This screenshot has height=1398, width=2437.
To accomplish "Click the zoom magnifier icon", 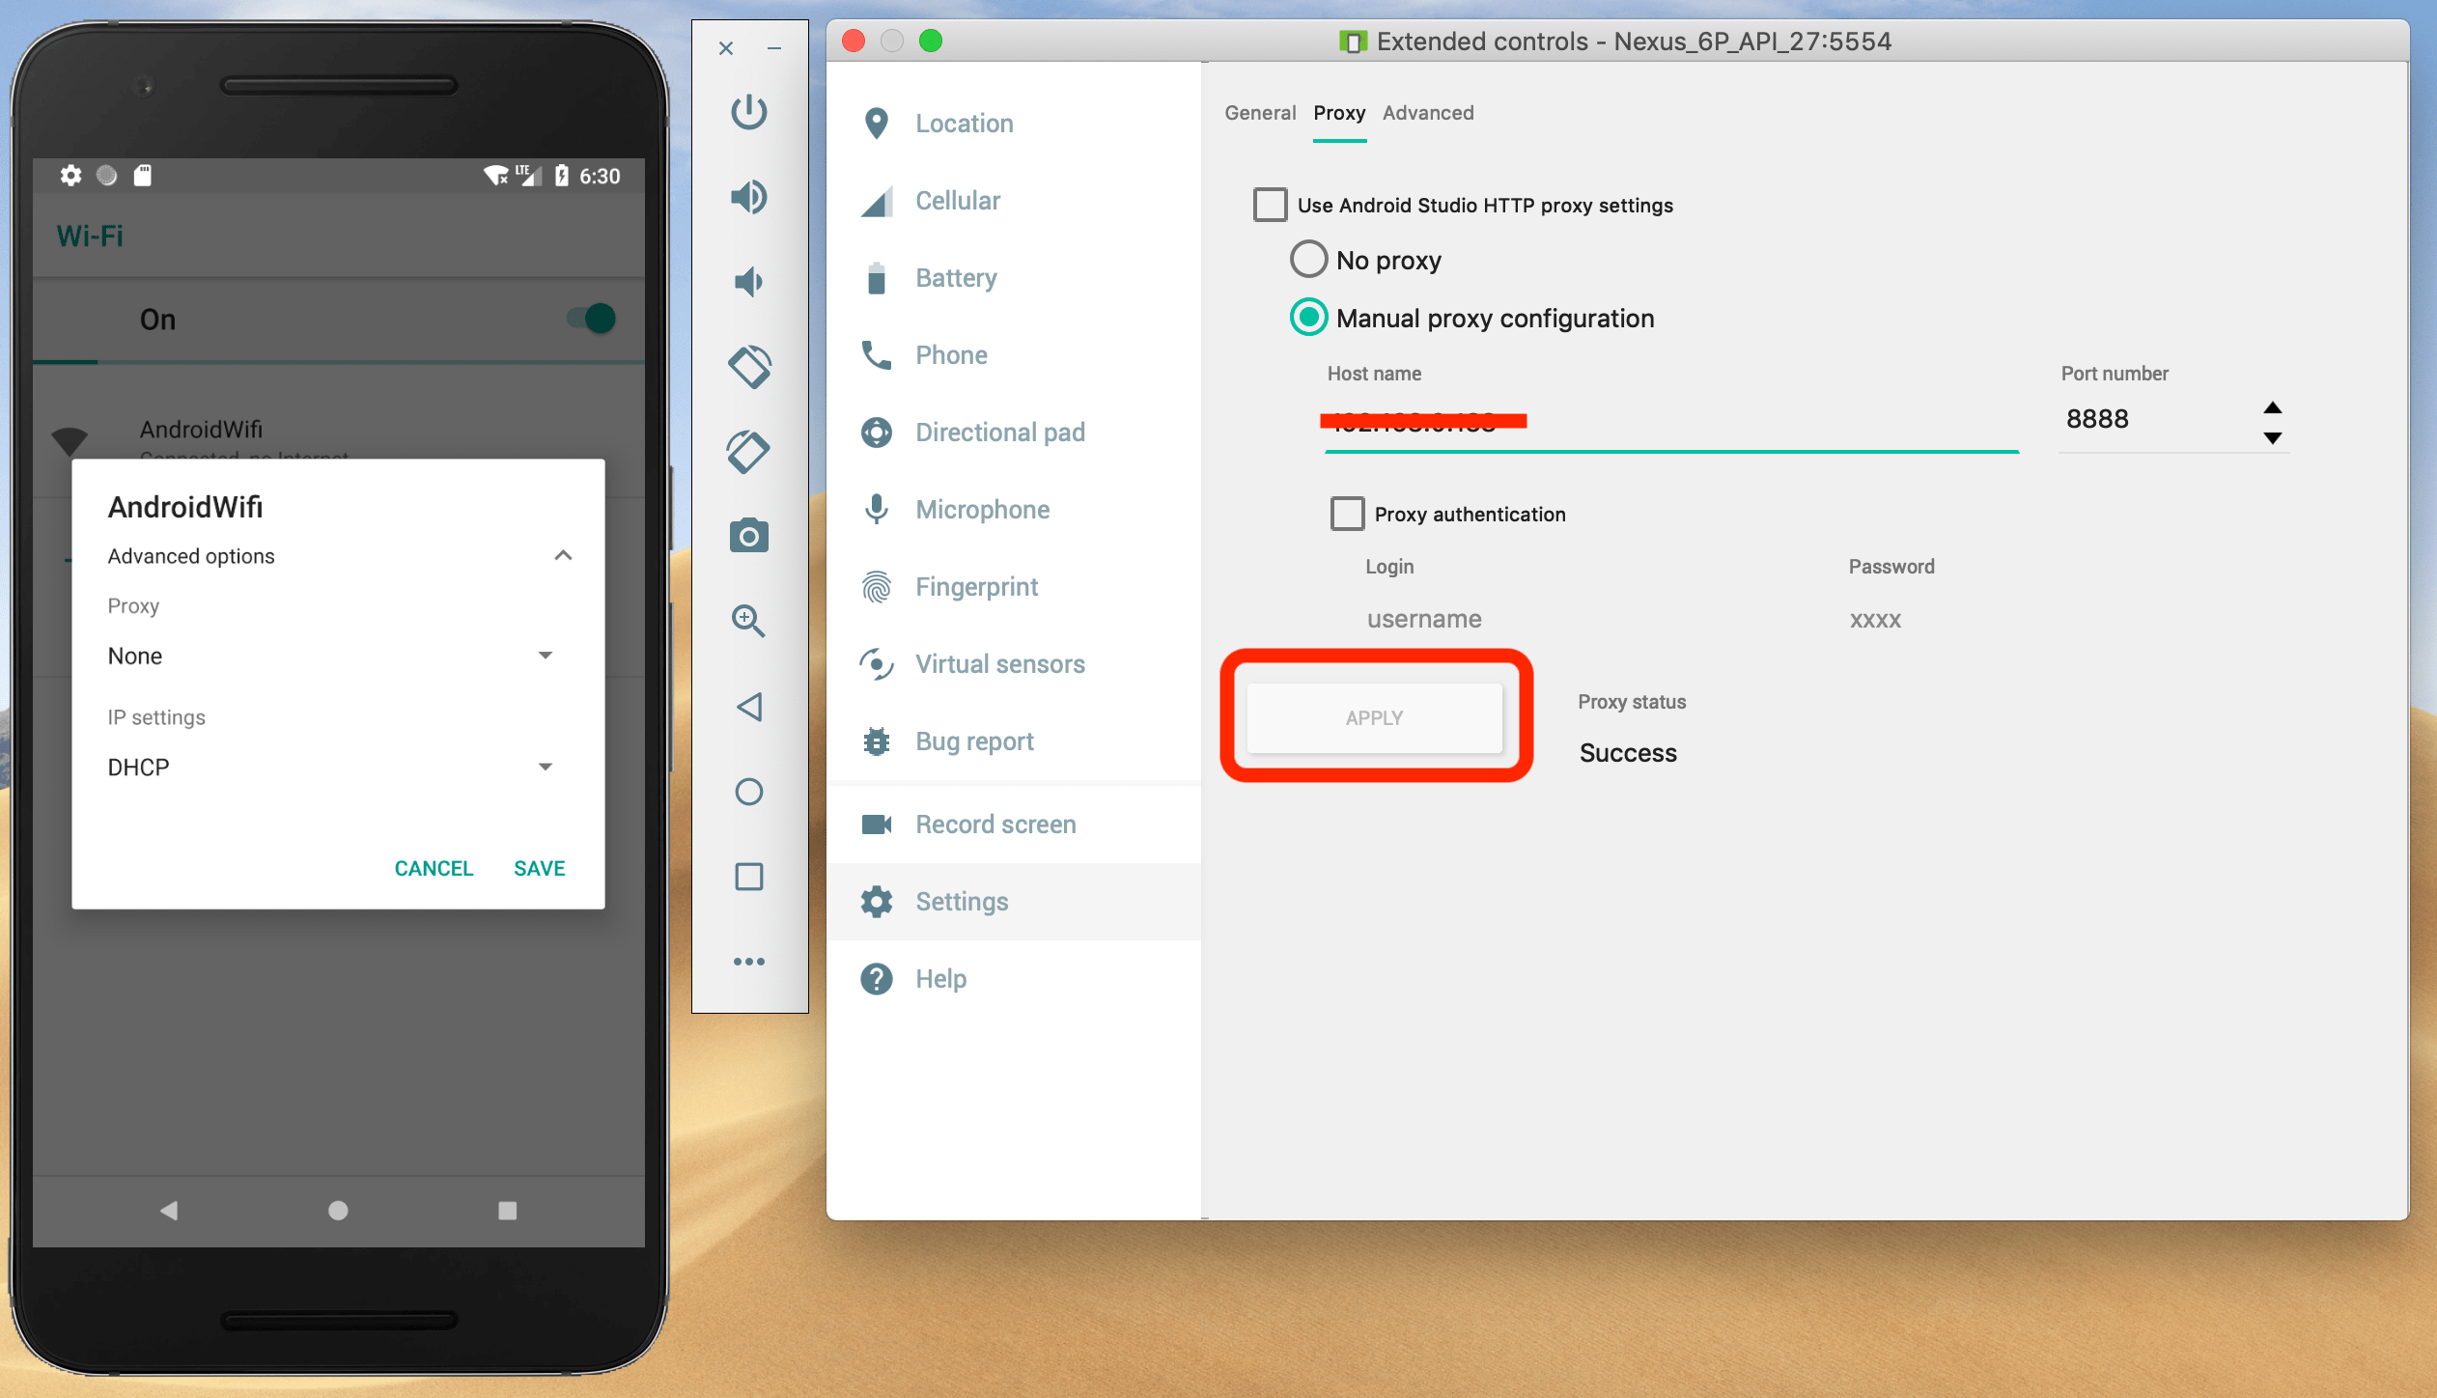I will pos(749,621).
